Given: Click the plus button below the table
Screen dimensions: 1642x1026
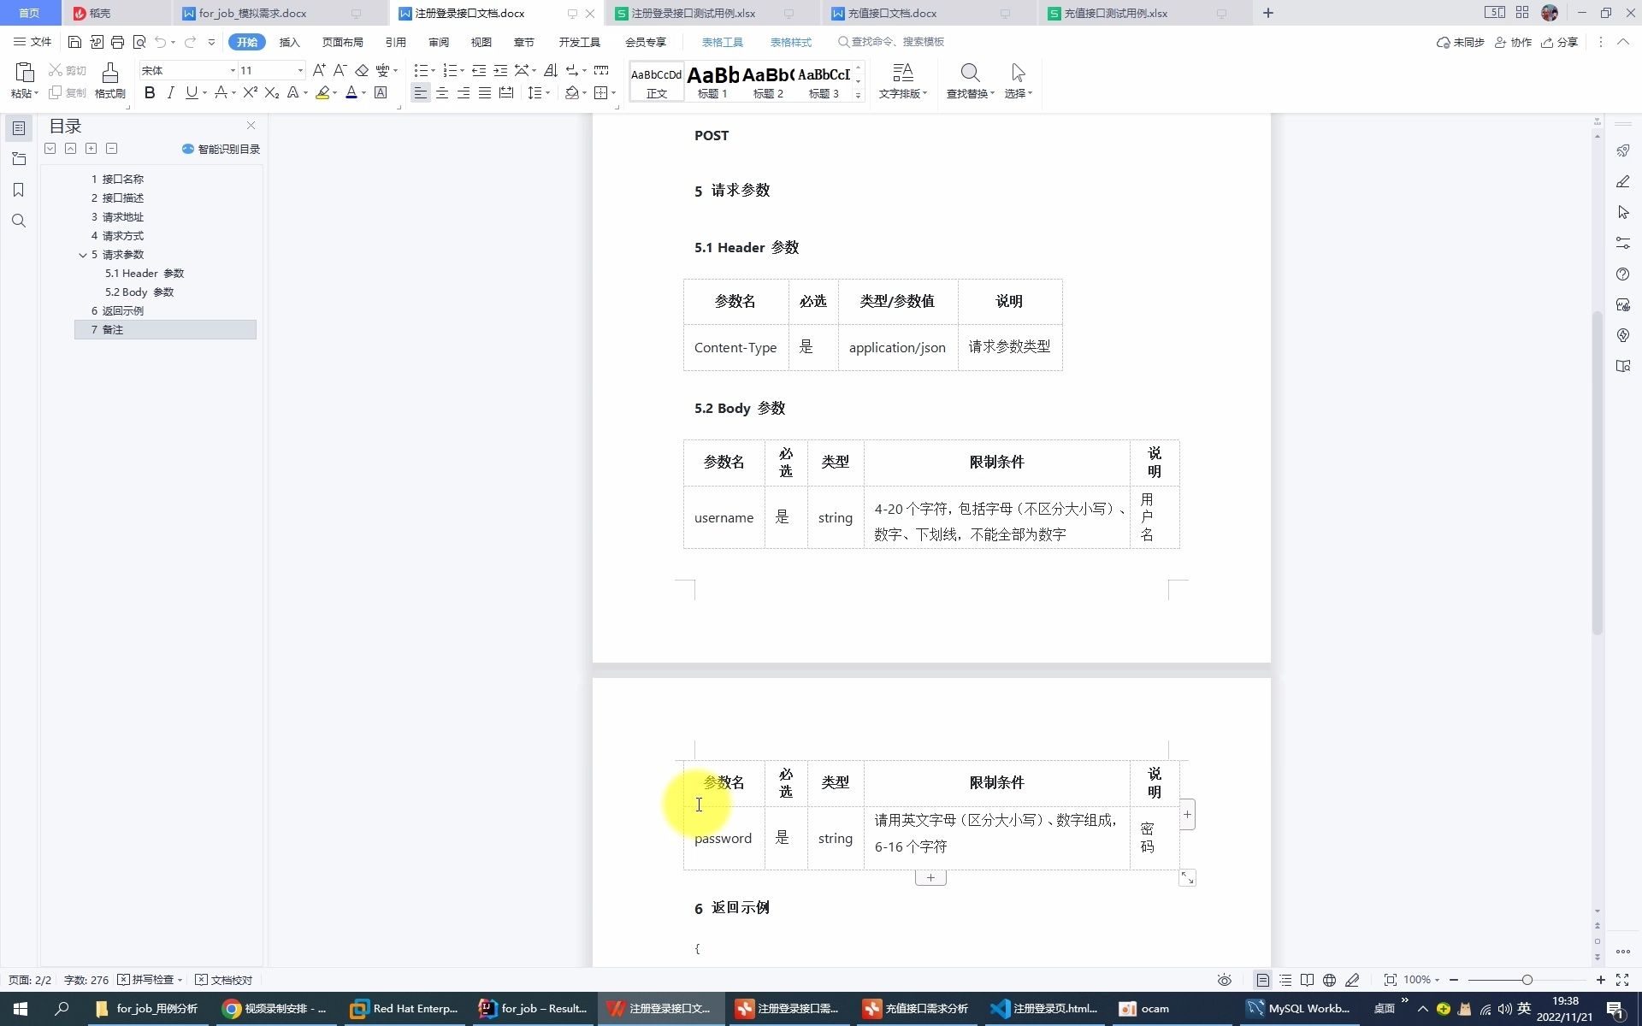Looking at the screenshot, I should click(x=930, y=877).
